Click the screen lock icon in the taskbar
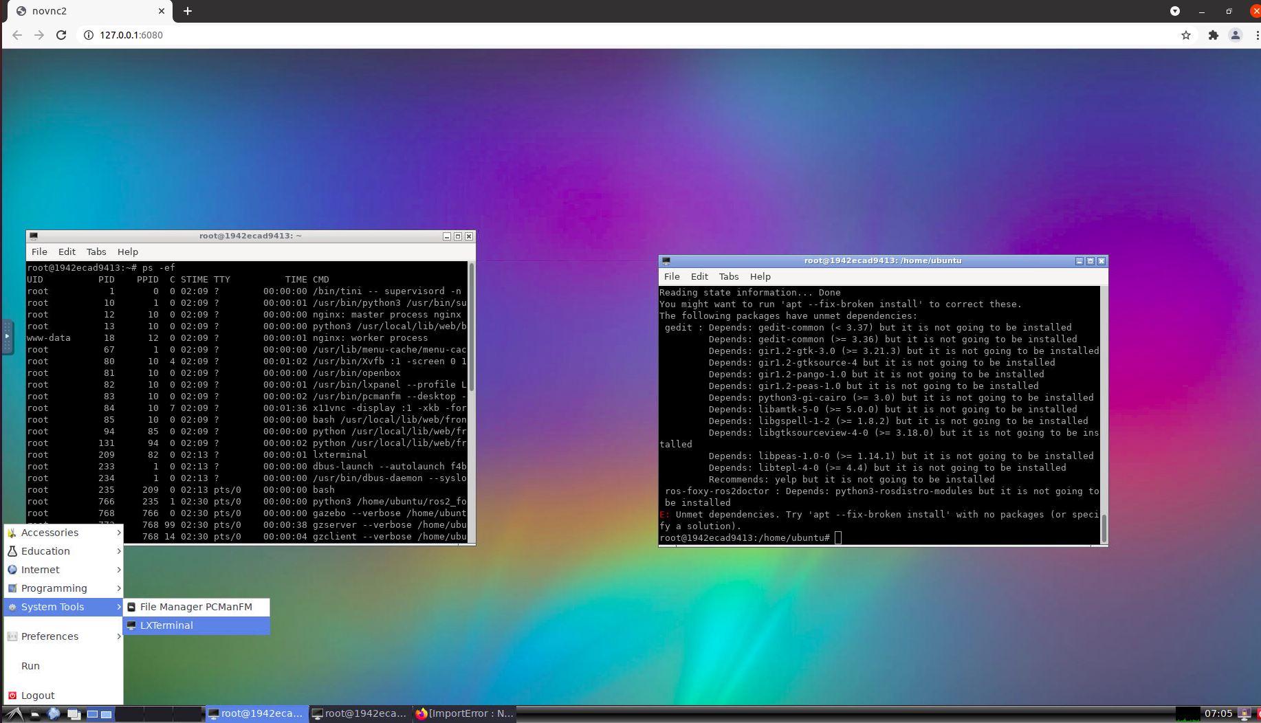Image resolution: width=1261 pixels, height=723 pixels. coord(1244,714)
